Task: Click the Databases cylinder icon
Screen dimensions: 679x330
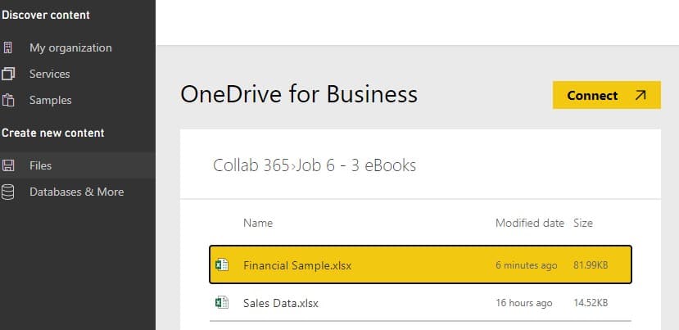Action: point(8,192)
